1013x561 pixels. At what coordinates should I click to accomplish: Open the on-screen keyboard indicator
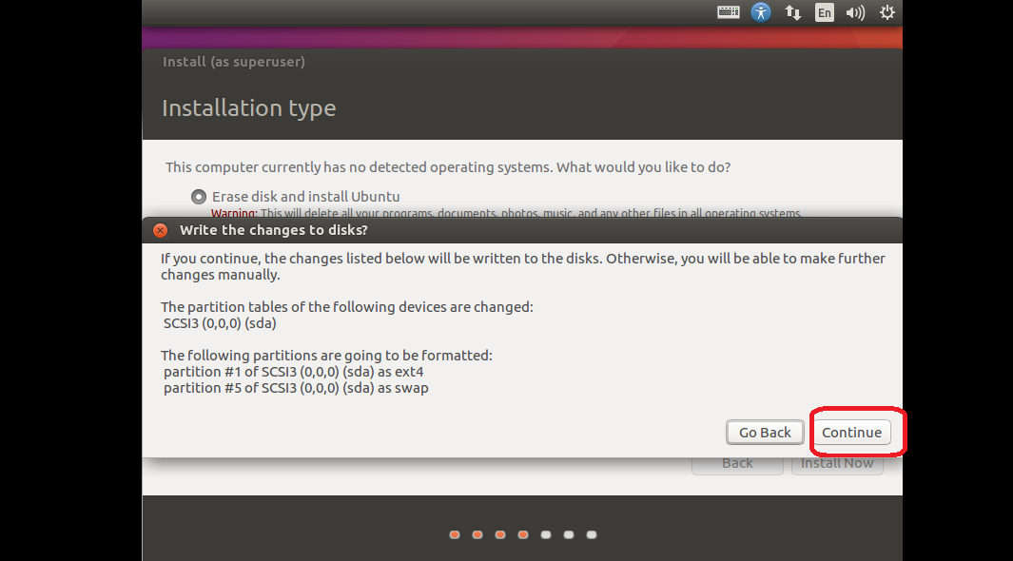[x=728, y=12]
